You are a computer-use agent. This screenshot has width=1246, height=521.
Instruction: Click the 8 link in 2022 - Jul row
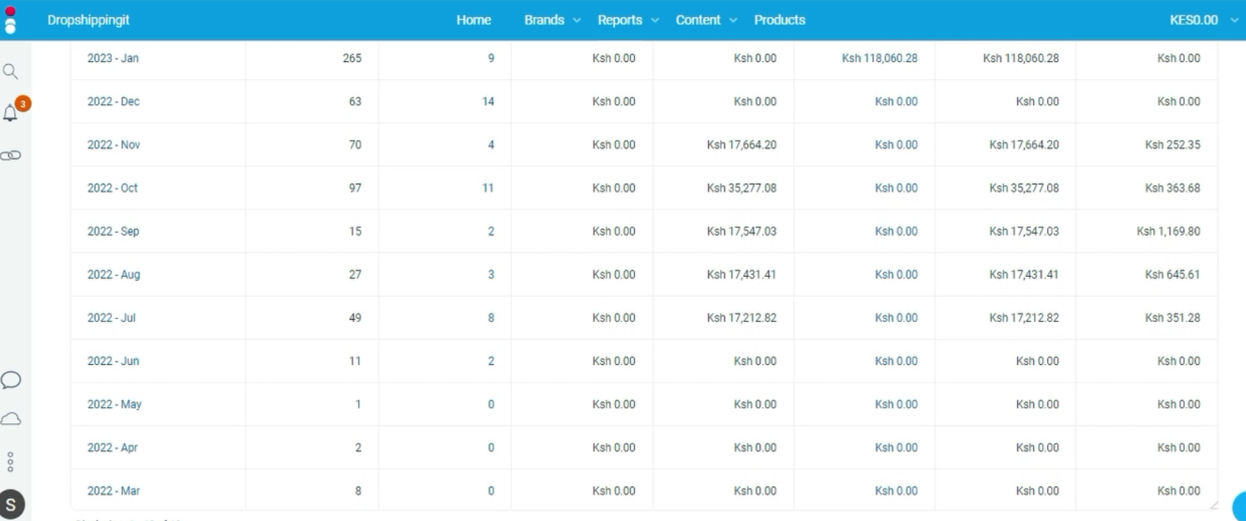(x=491, y=317)
